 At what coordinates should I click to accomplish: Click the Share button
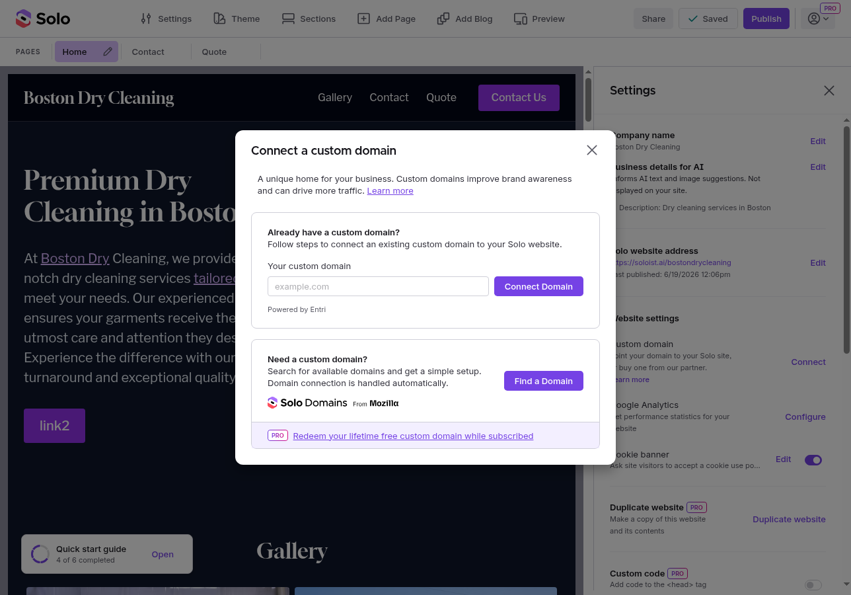[653, 19]
